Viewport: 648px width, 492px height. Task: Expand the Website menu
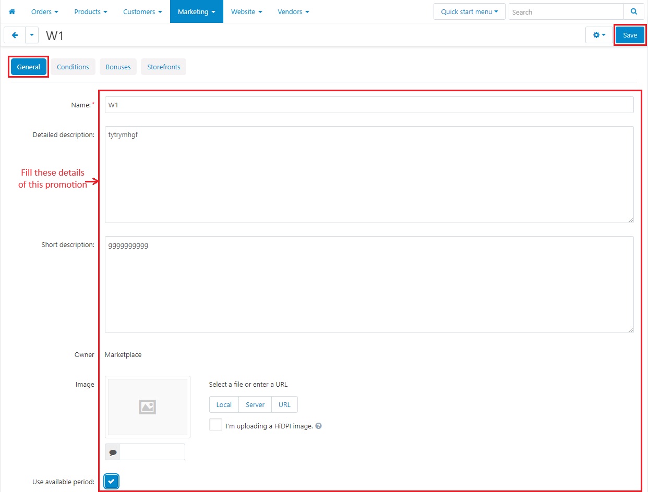click(247, 11)
